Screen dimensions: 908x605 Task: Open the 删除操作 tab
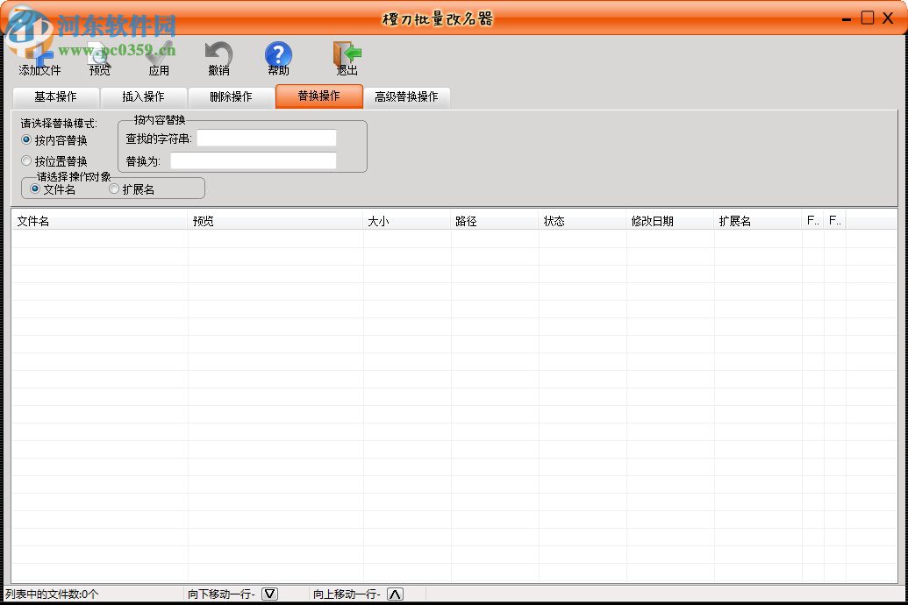pos(231,97)
